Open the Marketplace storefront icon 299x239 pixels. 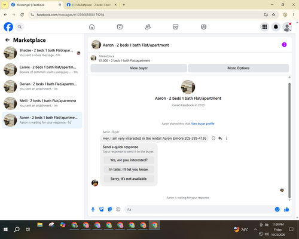[x=175, y=27]
